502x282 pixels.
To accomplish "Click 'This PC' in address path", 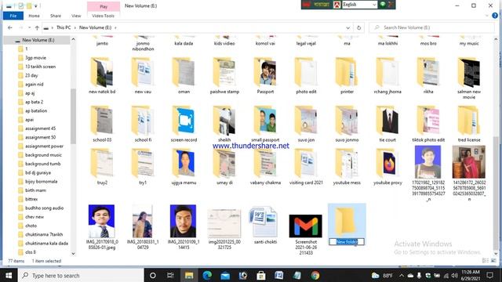I will [64, 27].
